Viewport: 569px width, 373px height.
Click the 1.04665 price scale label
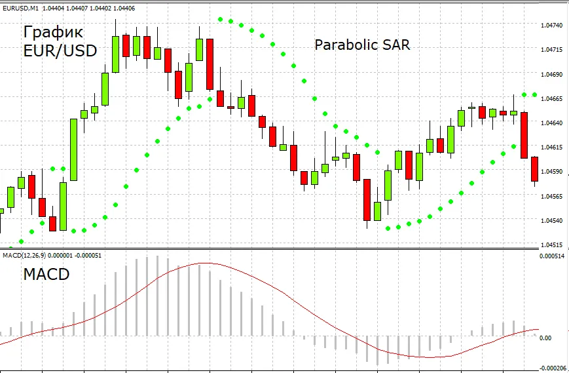tap(551, 99)
